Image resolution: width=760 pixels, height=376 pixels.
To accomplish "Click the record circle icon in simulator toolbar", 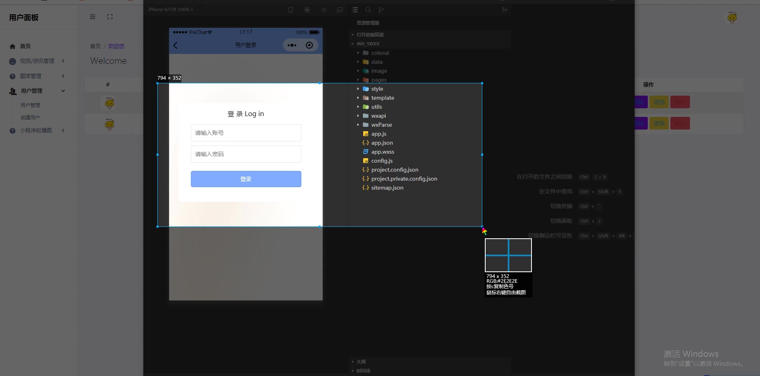I will [x=307, y=10].
